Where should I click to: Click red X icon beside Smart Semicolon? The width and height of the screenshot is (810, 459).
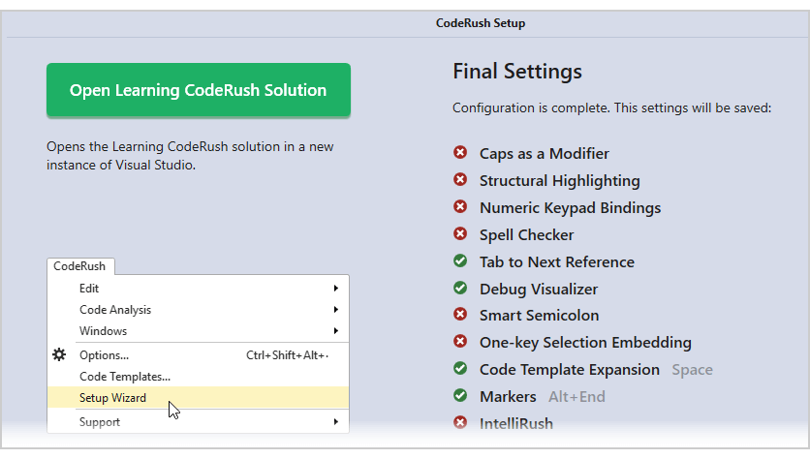[x=460, y=315]
